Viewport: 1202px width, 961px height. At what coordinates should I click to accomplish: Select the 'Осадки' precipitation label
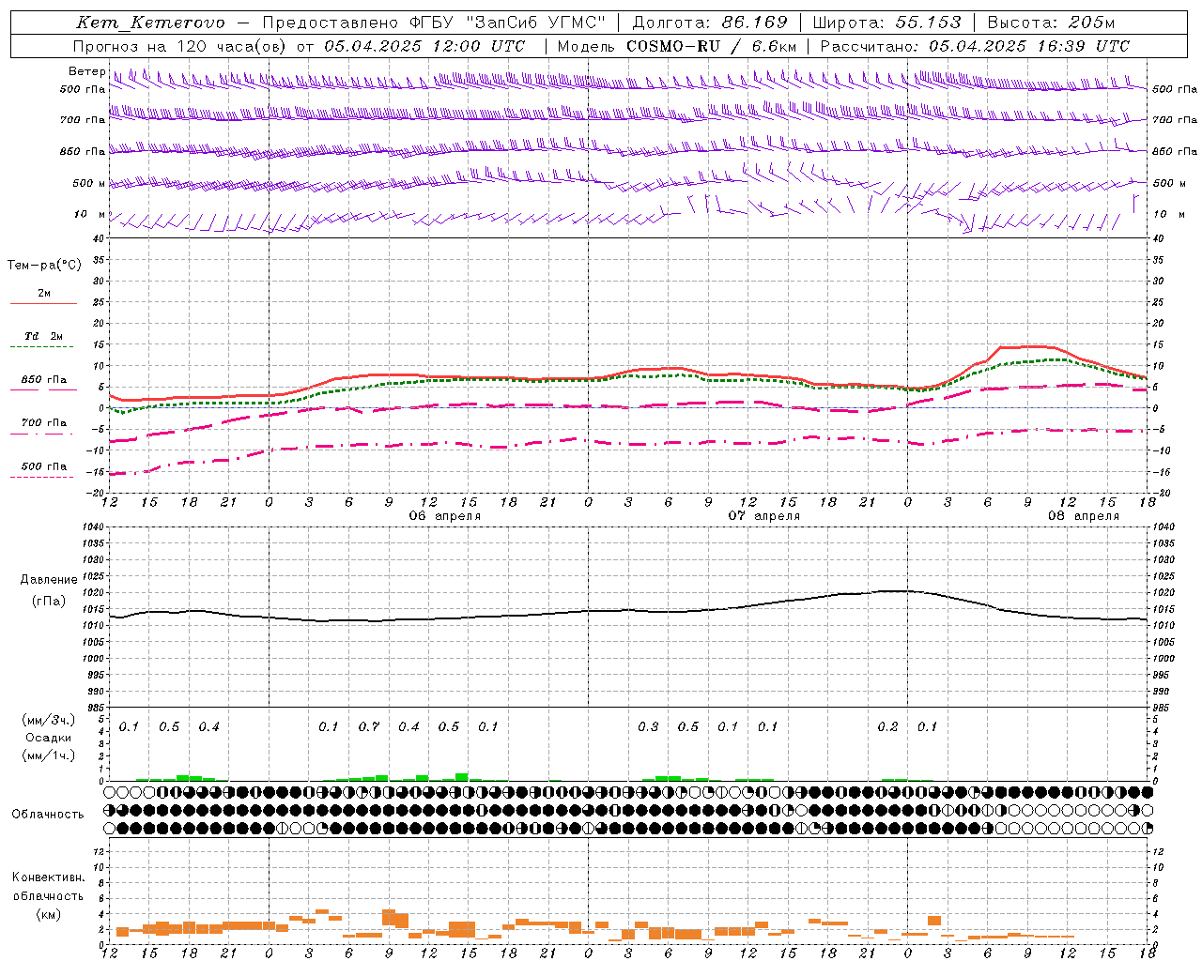[x=49, y=738]
